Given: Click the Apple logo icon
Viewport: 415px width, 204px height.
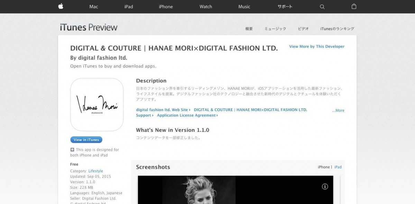Looking at the screenshot, I should (61, 6).
